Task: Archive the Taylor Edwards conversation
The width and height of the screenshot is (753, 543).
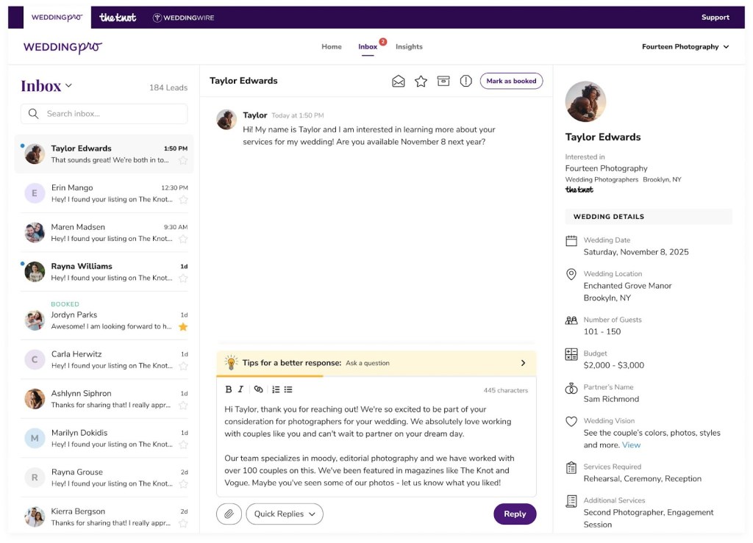Action: (443, 81)
